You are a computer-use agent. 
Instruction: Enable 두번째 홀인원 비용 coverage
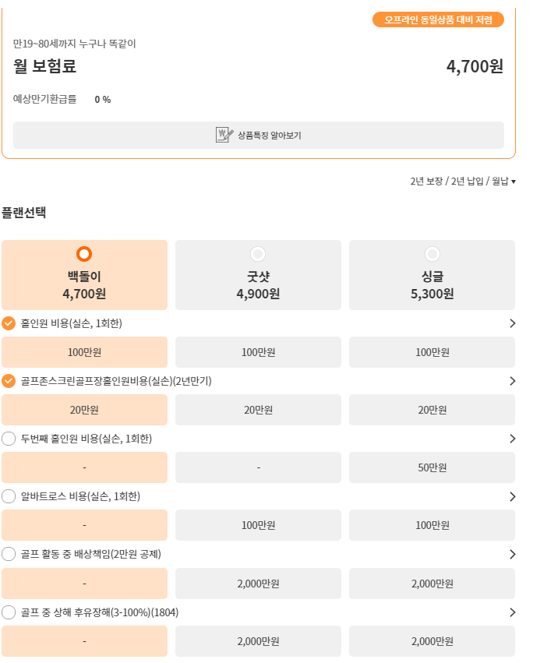[x=9, y=439]
